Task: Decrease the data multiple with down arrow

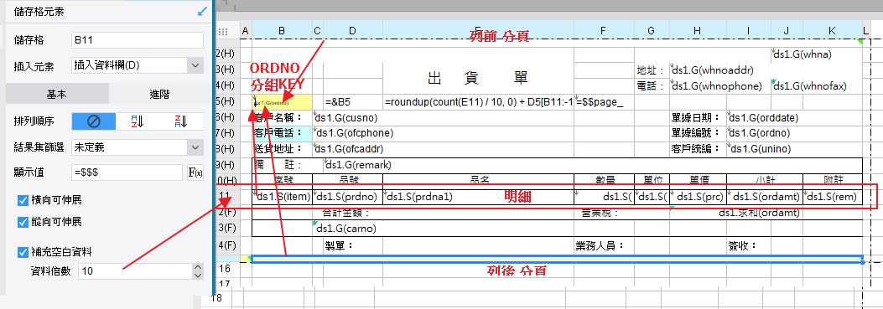Action: click(197, 276)
